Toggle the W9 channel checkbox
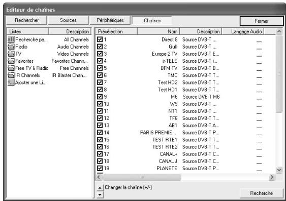Screen dimensions: 286x201 (x=100, y=104)
